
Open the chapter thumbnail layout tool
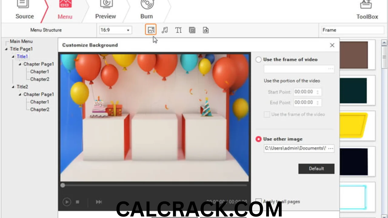point(192,30)
